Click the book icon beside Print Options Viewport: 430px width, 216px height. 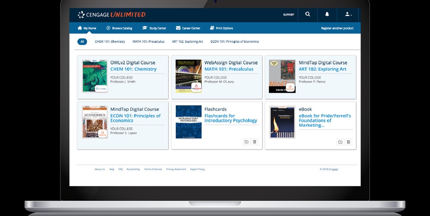point(212,28)
